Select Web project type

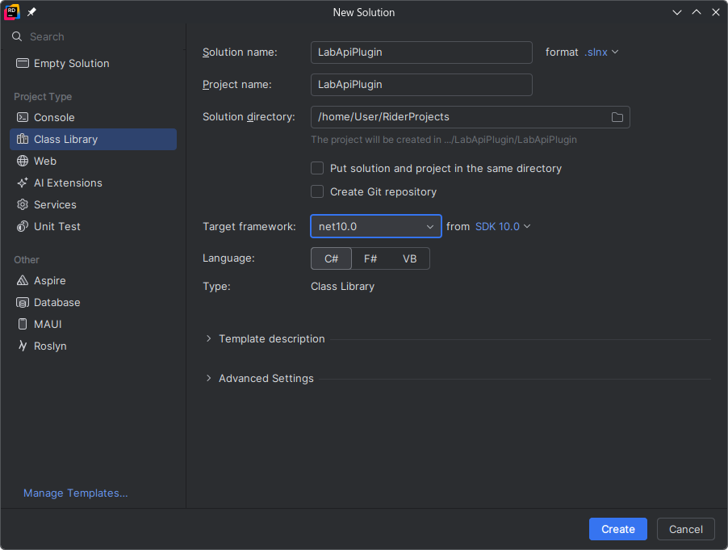tap(93, 162)
